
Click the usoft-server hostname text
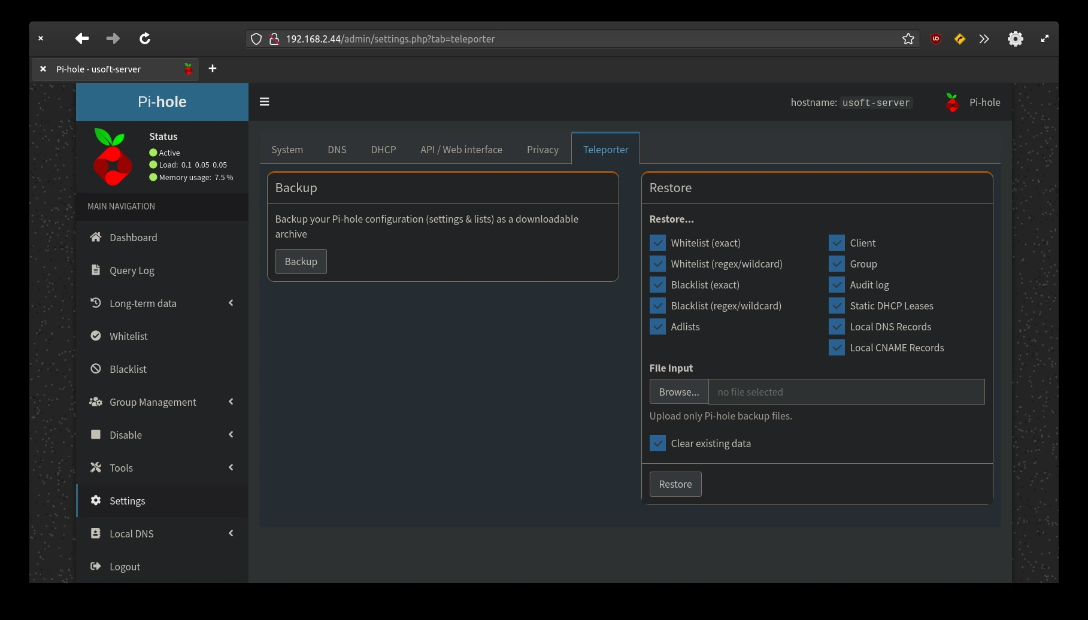[x=876, y=102]
